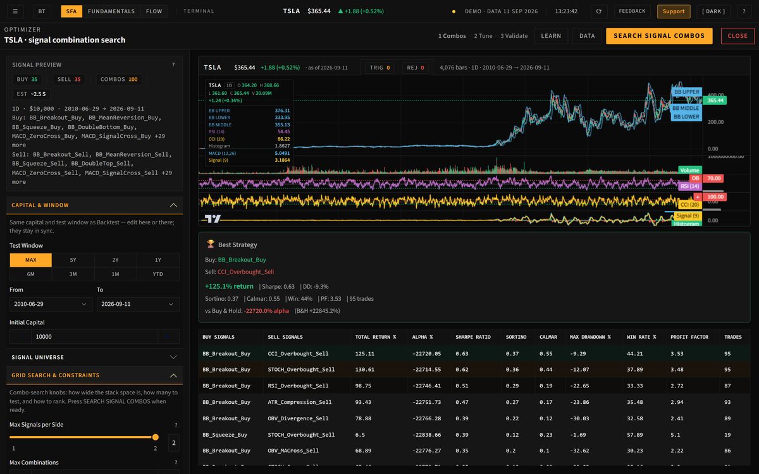Viewport: 759px width, 474px height.
Task: Start SEARCH SIGNAL COMBOS
Action: tap(659, 36)
